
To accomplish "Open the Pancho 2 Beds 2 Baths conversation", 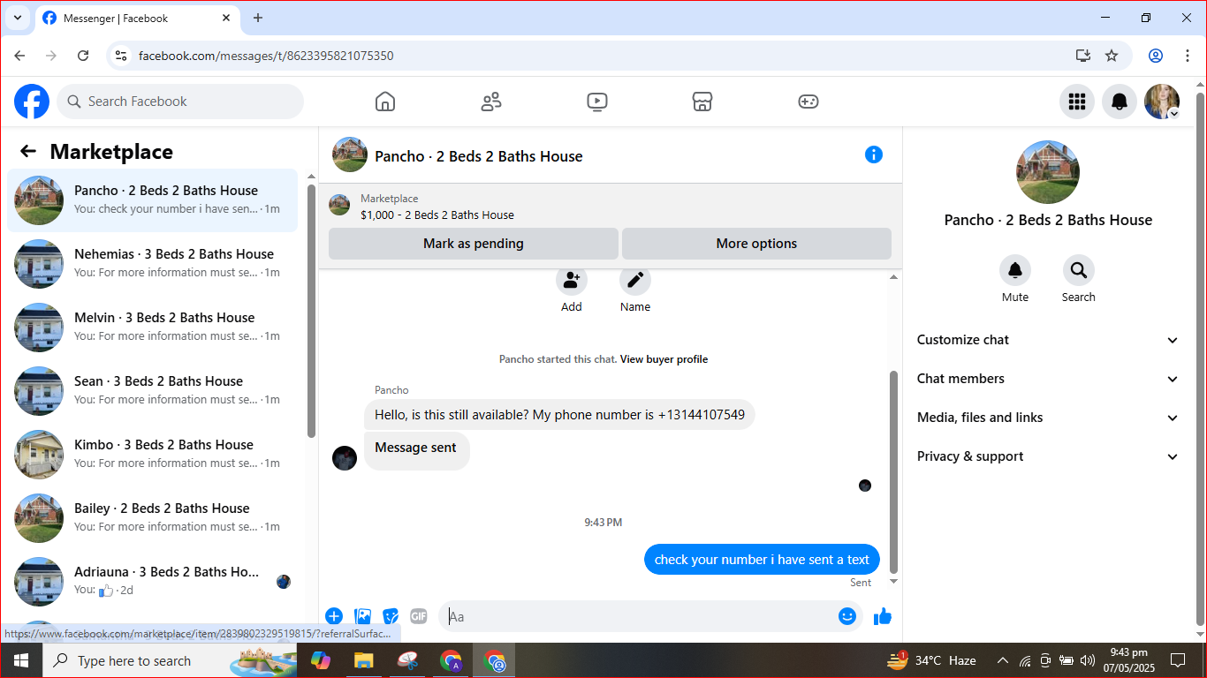I will pyautogui.click(x=152, y=200).
